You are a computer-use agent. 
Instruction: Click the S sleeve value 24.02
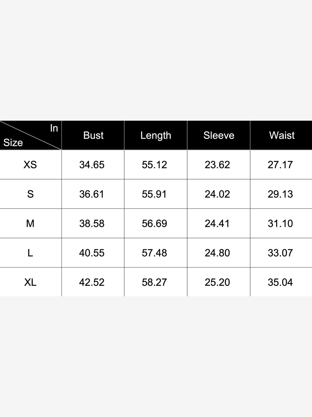click(x=217, y=194)
